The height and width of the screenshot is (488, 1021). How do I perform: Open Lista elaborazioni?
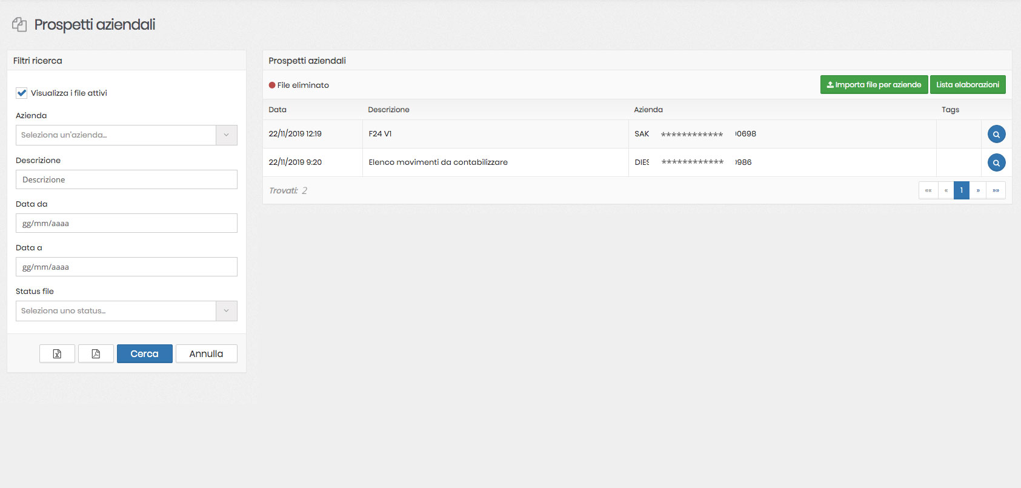[x=968, y=85]
